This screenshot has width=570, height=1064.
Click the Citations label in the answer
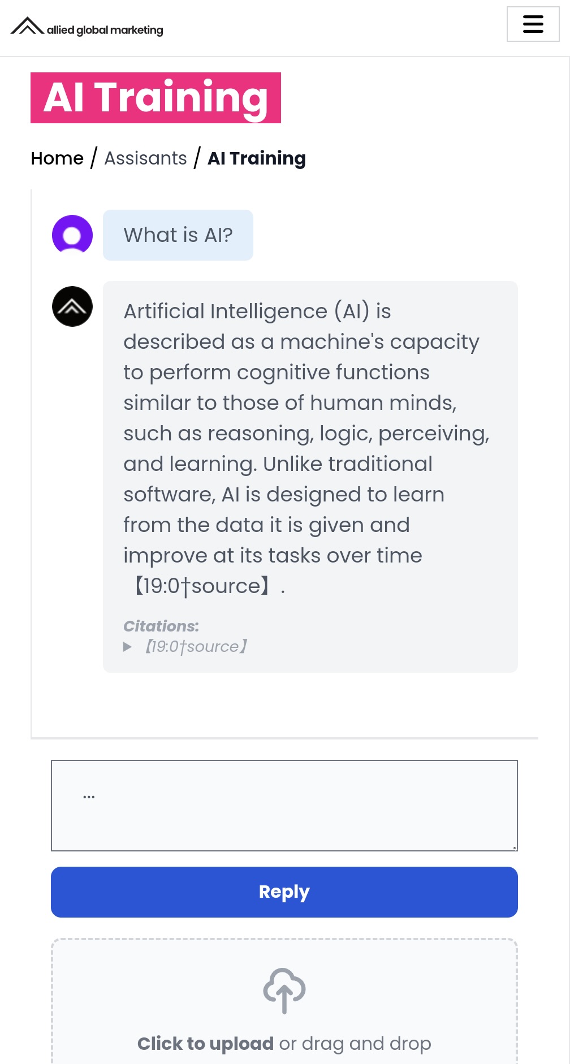click(161, 626)
